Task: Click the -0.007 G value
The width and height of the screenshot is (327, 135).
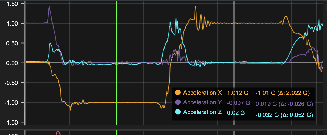Action: 239,103
